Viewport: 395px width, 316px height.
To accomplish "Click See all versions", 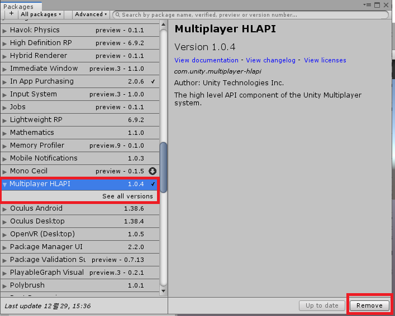I will click(127, 196).
